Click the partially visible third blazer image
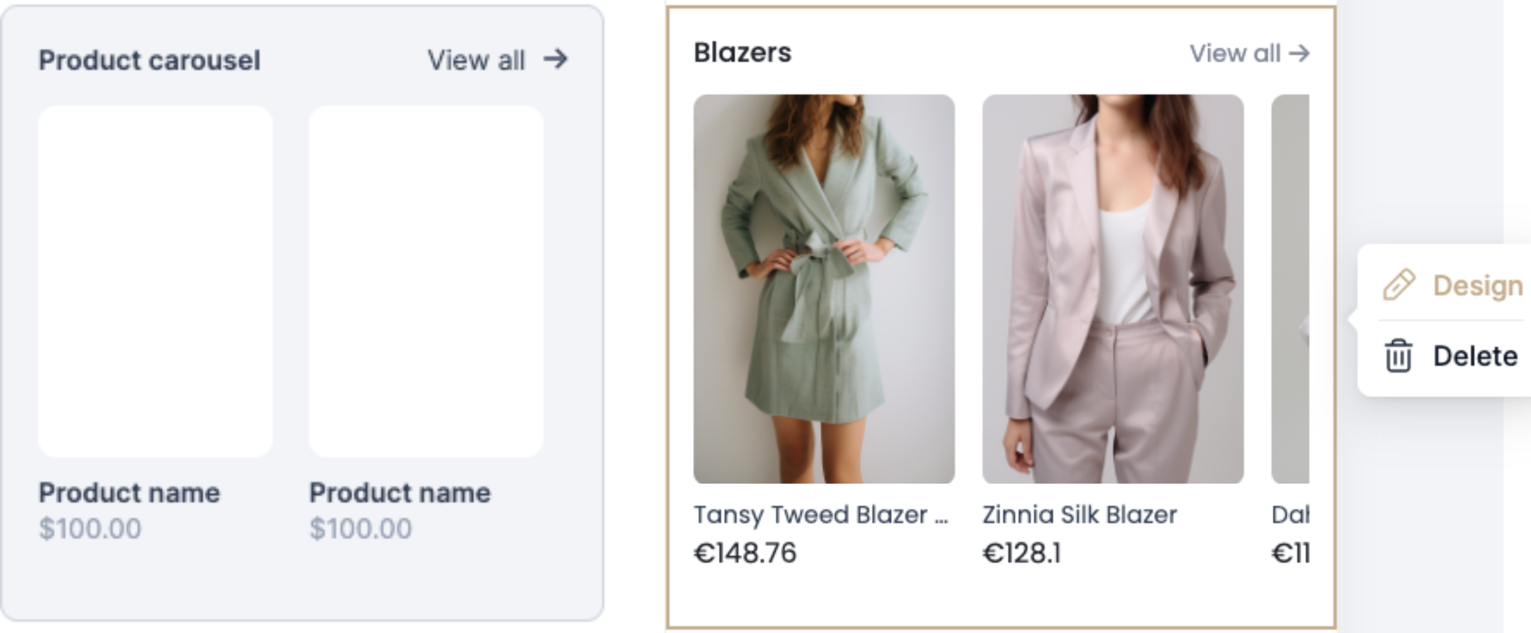The height and width of the screenshot is (633, 1531). (x=1290, y=289)
